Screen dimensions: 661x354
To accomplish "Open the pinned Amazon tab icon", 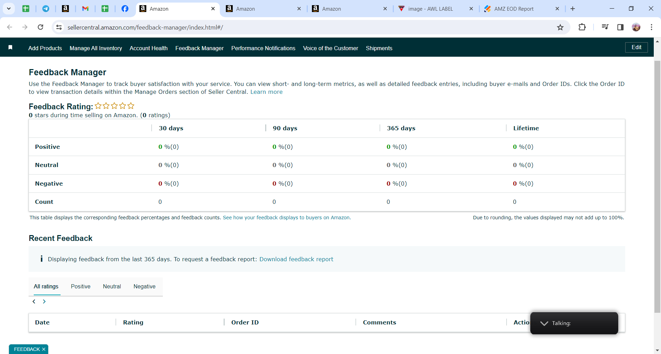I will click(x=65, y=9).
